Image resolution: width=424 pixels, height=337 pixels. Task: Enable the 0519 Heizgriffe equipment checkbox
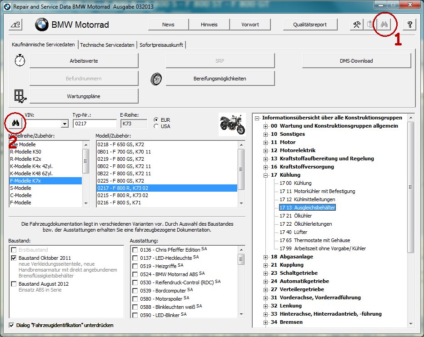(135, 266)
